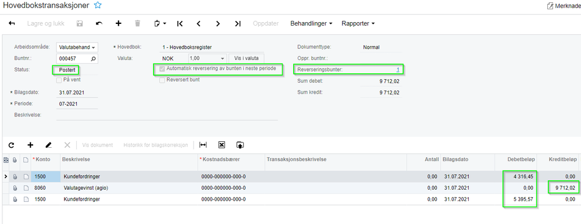Refresh the transaction grid
The image size is (581, 224).
click(x=11, y=145)
